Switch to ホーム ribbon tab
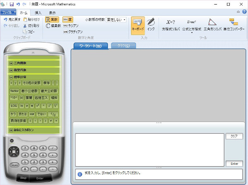248x185 pixels. pos(24,13)
